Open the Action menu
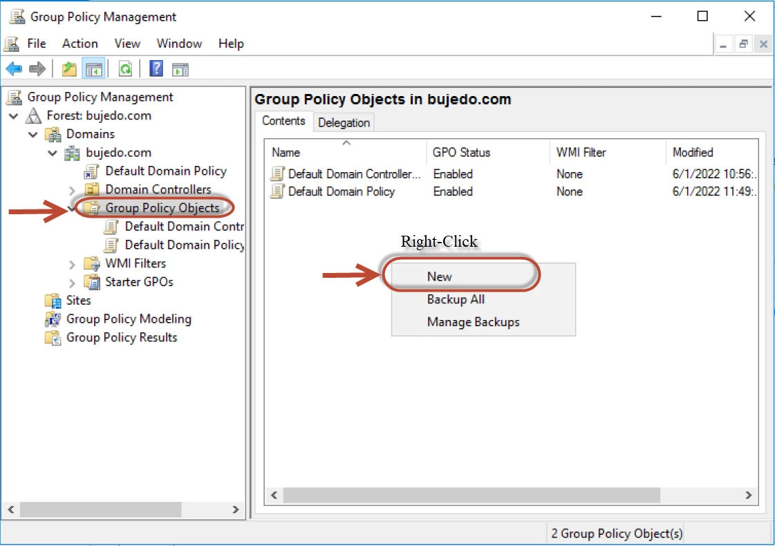The width and height of the screenshot is (775, 546). point(80,44)
